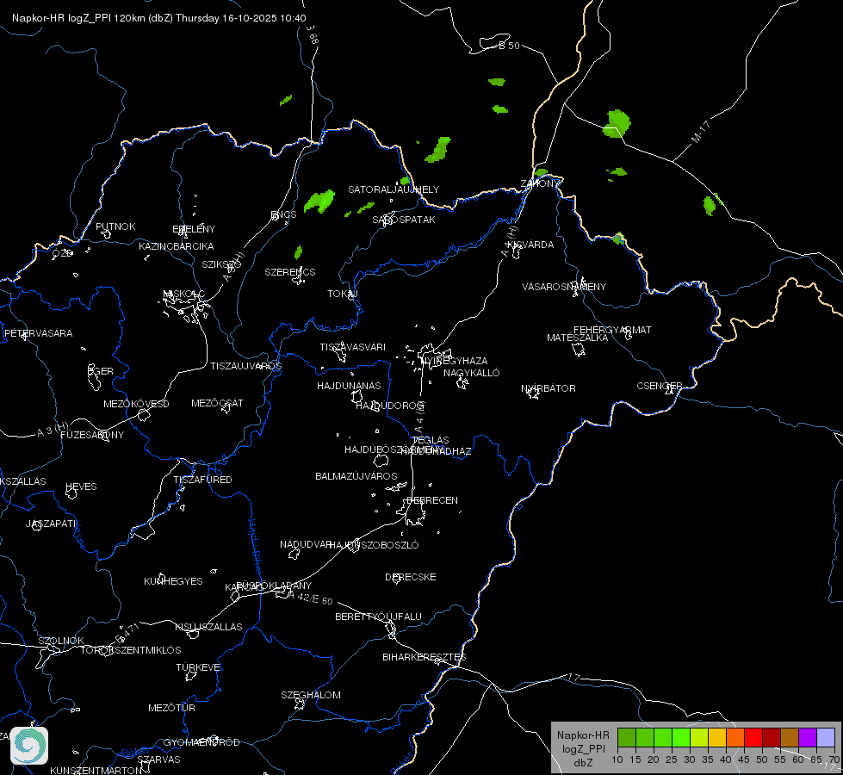
Task: Click the SZOLNOK city label
Action: tap(61, 641)
